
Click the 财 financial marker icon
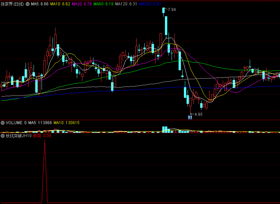click(x=190, y=117)
